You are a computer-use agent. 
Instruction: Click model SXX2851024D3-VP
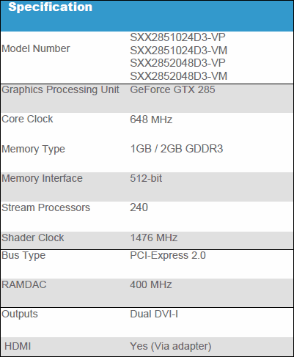tap(177, 37)
